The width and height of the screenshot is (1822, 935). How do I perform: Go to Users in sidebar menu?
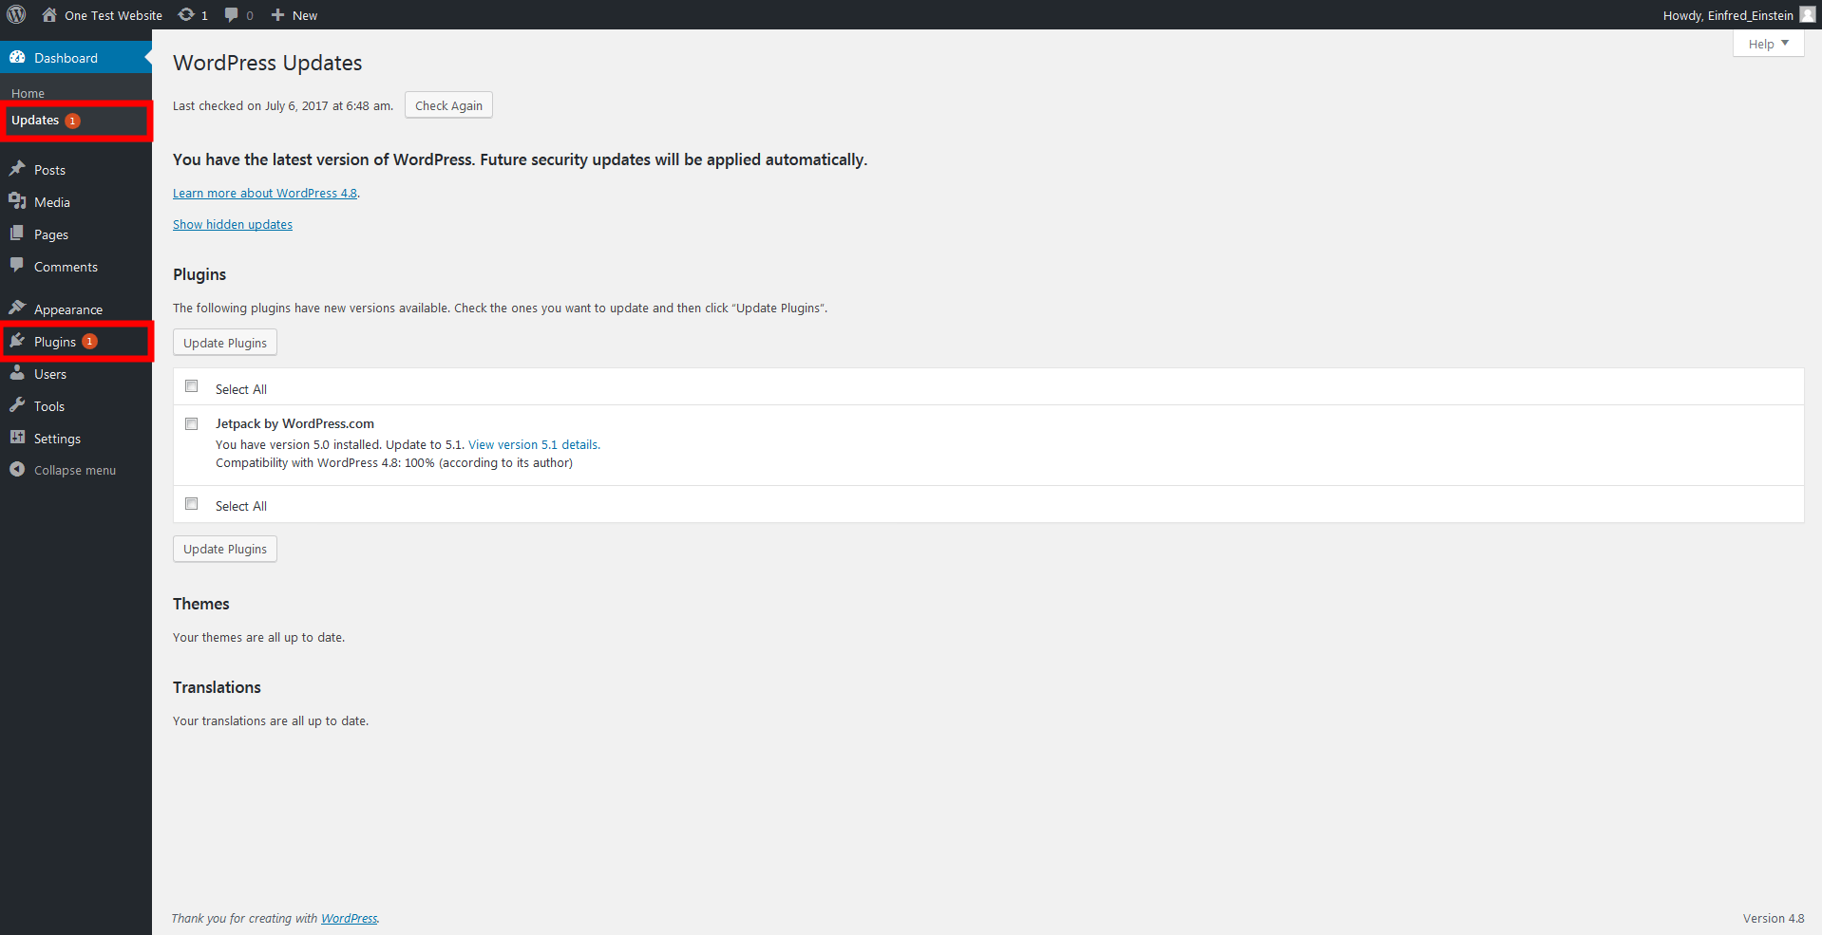coord(49,374)
